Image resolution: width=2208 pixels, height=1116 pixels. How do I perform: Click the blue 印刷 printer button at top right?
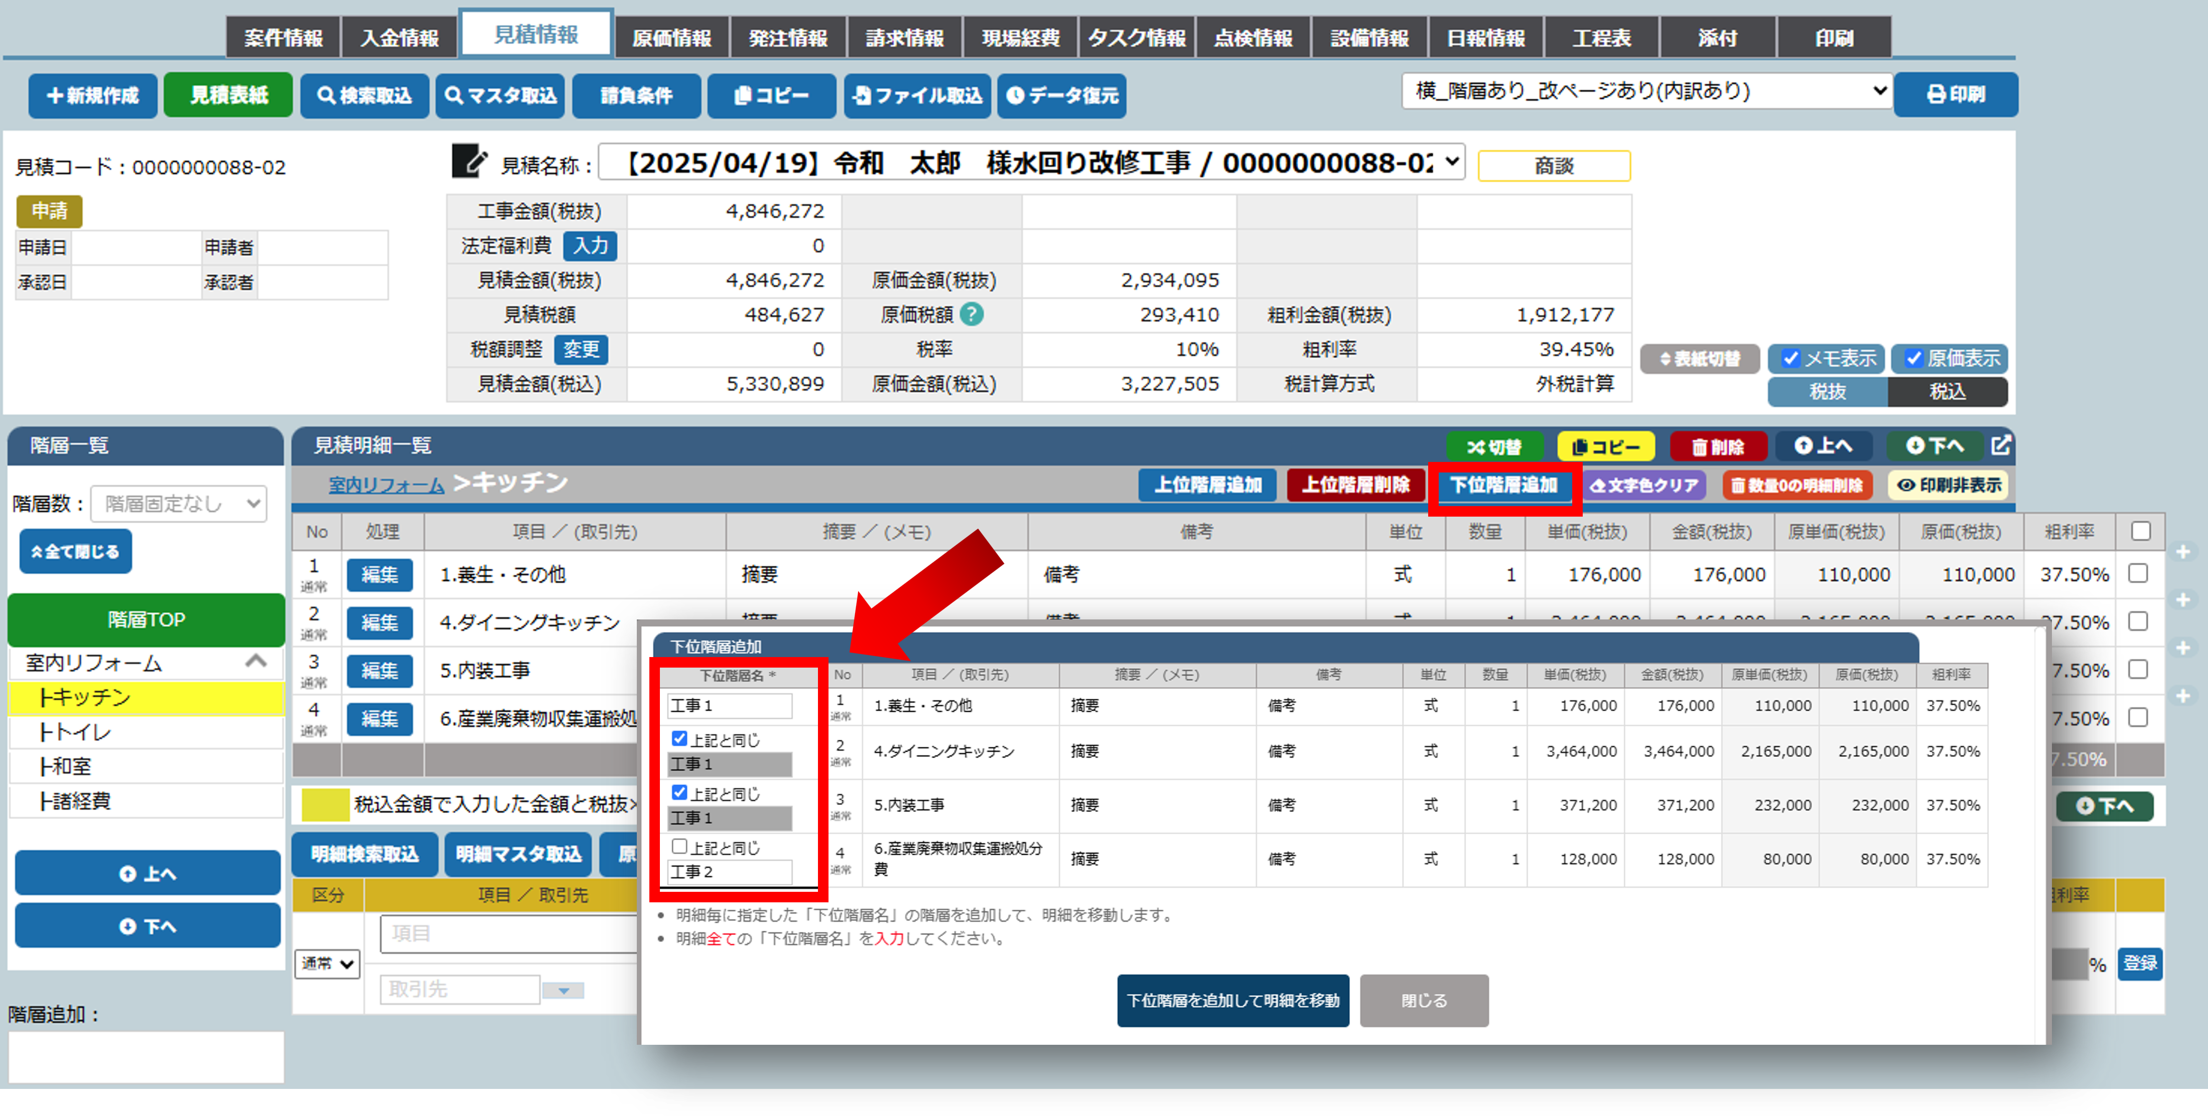1955,94
